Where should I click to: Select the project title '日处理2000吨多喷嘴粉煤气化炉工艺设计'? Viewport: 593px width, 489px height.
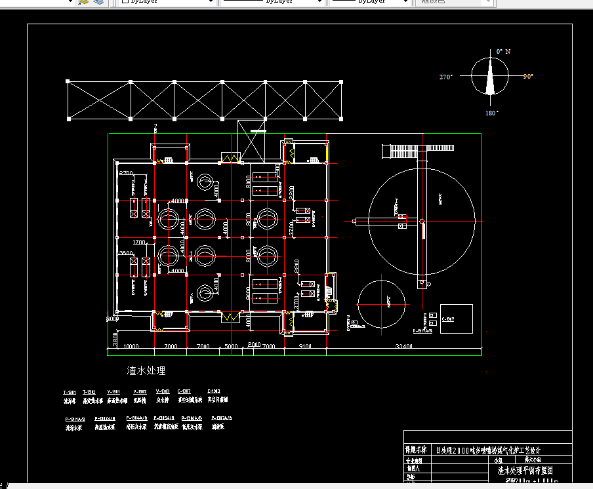tap(488, 450)
